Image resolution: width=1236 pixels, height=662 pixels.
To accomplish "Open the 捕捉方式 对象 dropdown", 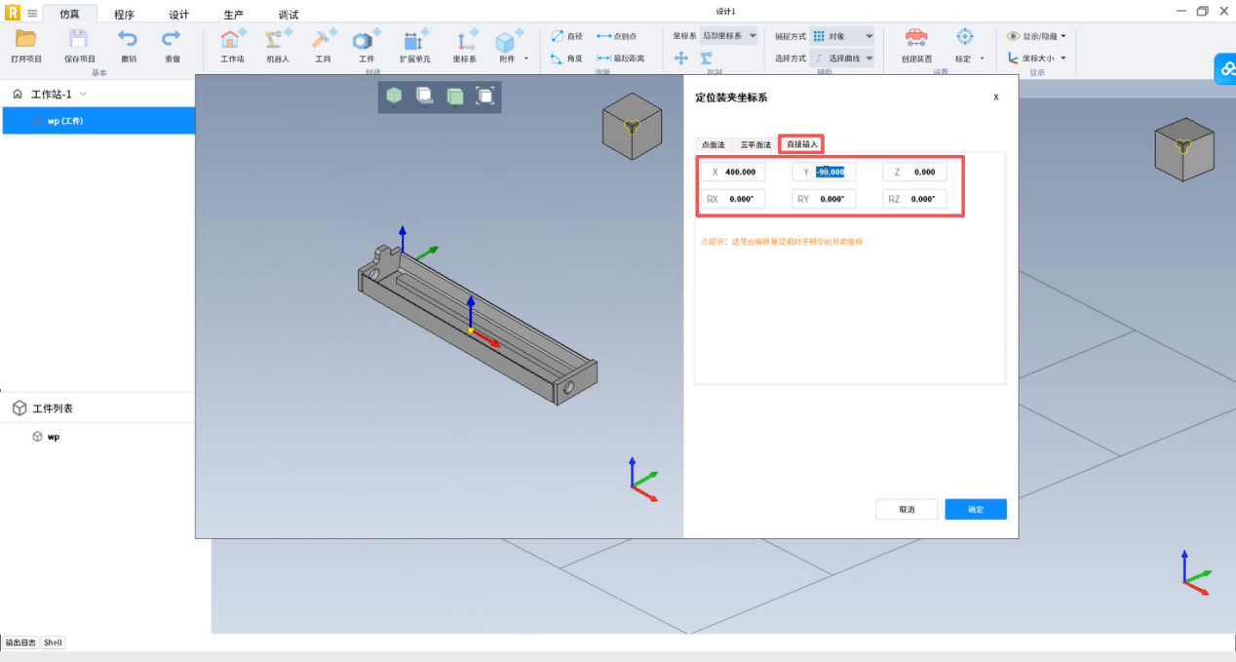I will coord(842,36).
